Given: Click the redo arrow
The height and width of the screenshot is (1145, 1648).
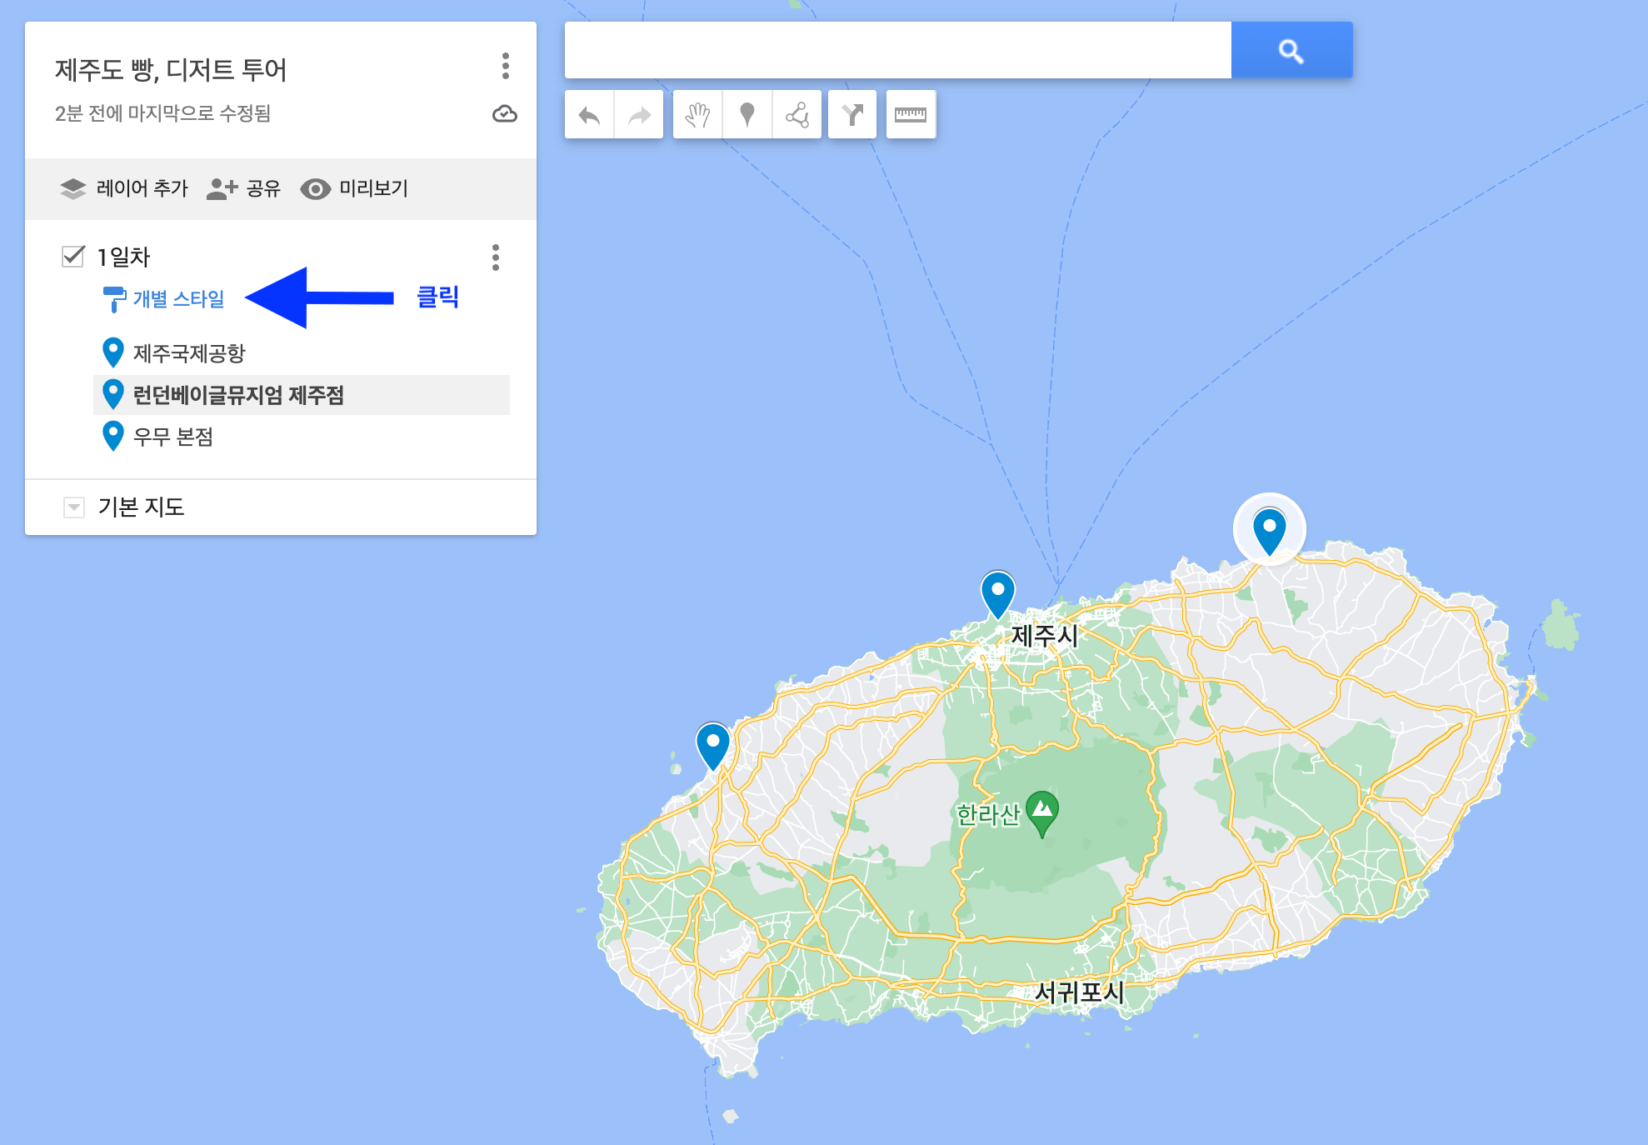Looking at the screenshot, I should (638, 114).
